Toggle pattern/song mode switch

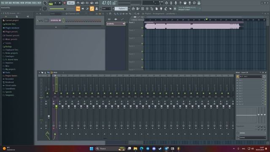(x=51, y=3)
